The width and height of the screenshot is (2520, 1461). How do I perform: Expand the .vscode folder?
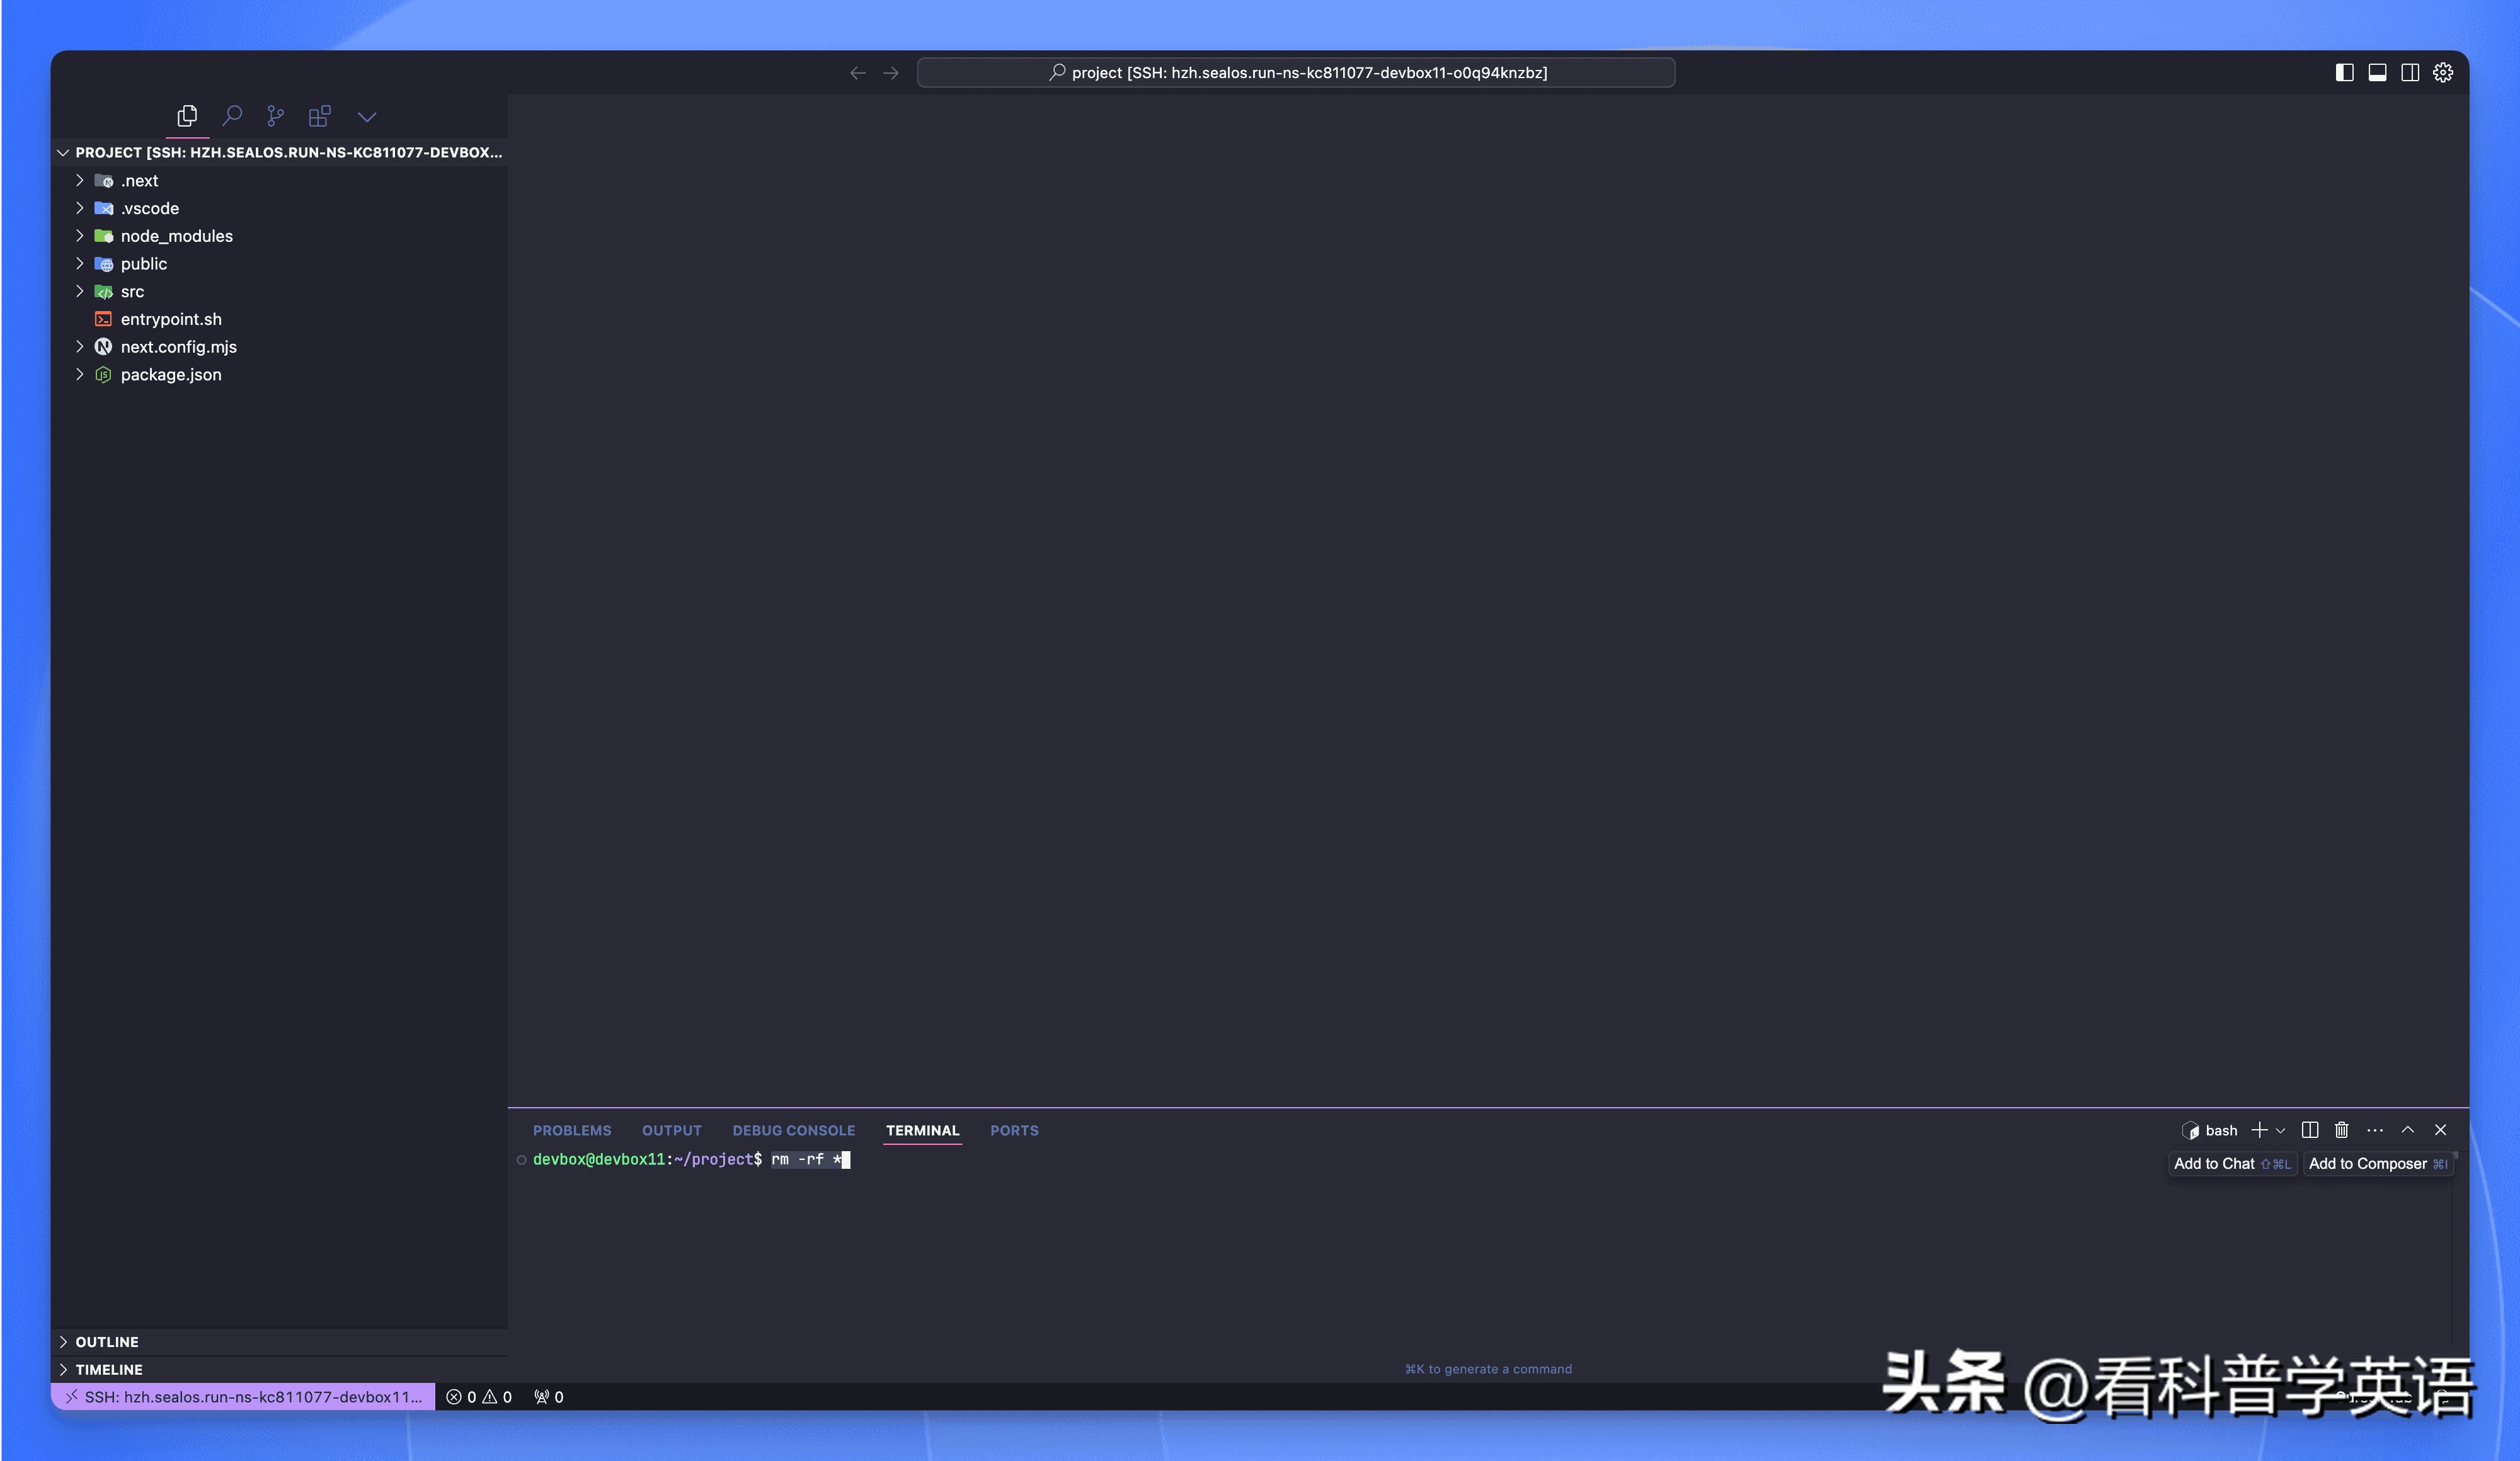click(80, 208)
